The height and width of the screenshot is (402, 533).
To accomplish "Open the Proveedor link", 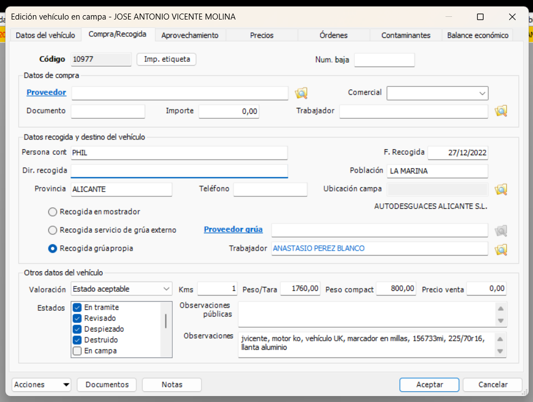I will click(x=46, y=92).
